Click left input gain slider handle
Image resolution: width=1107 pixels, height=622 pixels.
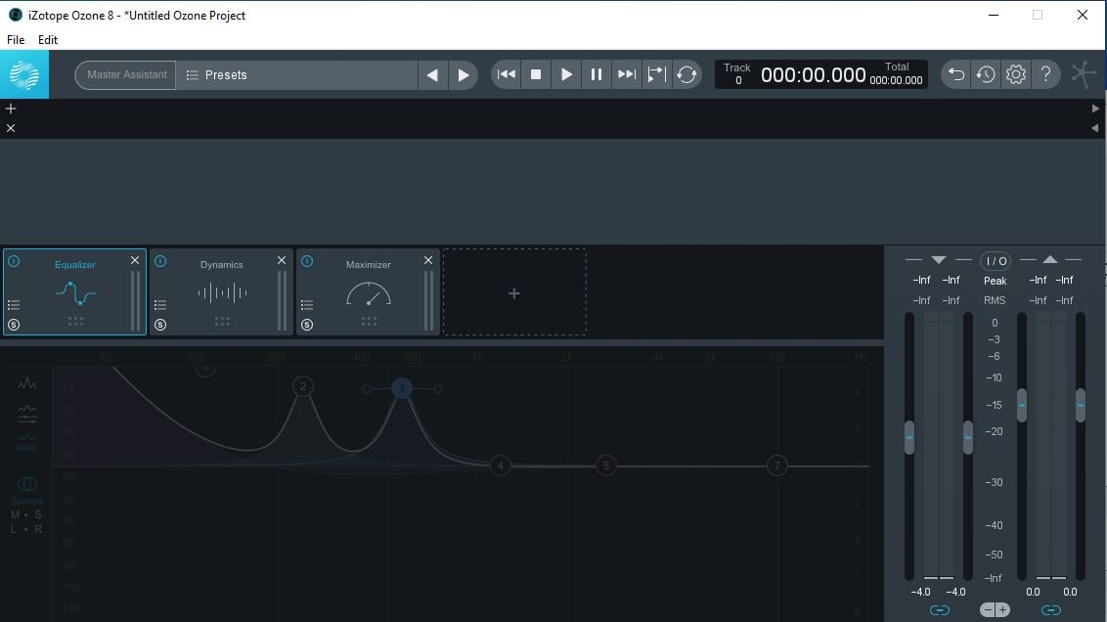[x=909, y=438]
